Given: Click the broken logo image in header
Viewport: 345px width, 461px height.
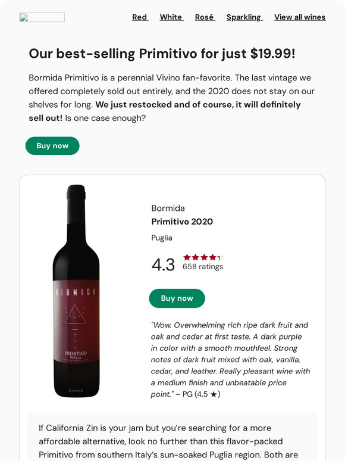Looking at the screenshot, I should (x=42, y=17).
